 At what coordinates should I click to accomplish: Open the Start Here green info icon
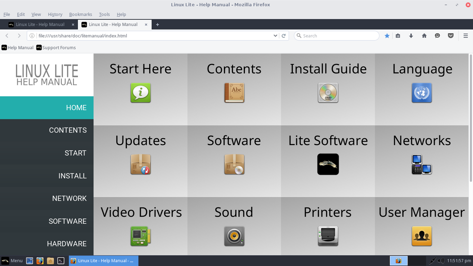141,93
